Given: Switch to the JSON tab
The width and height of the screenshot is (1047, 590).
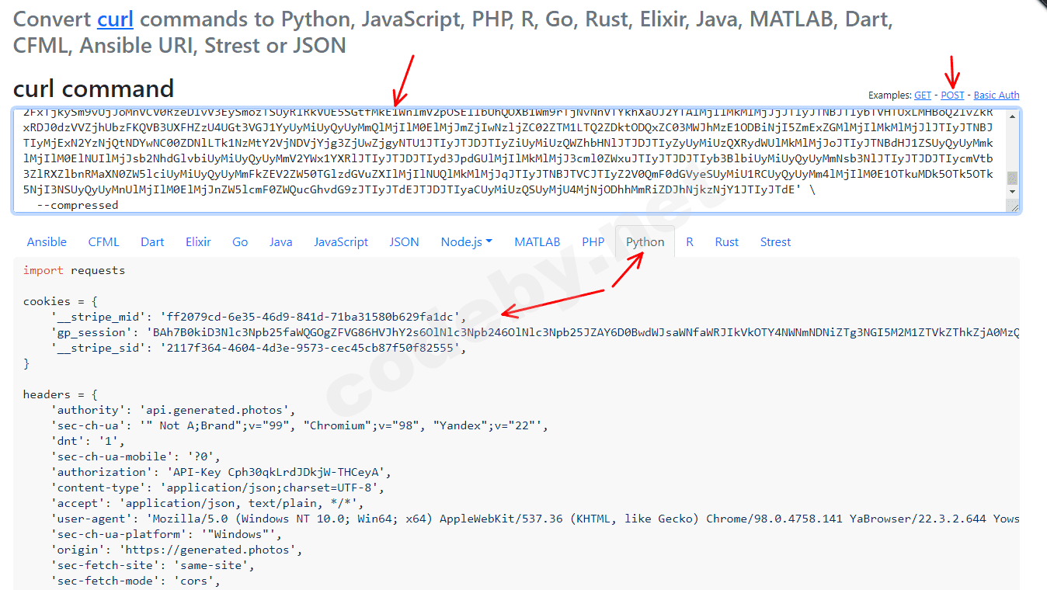Looking at the screenshot, I should tap(404, 242).
